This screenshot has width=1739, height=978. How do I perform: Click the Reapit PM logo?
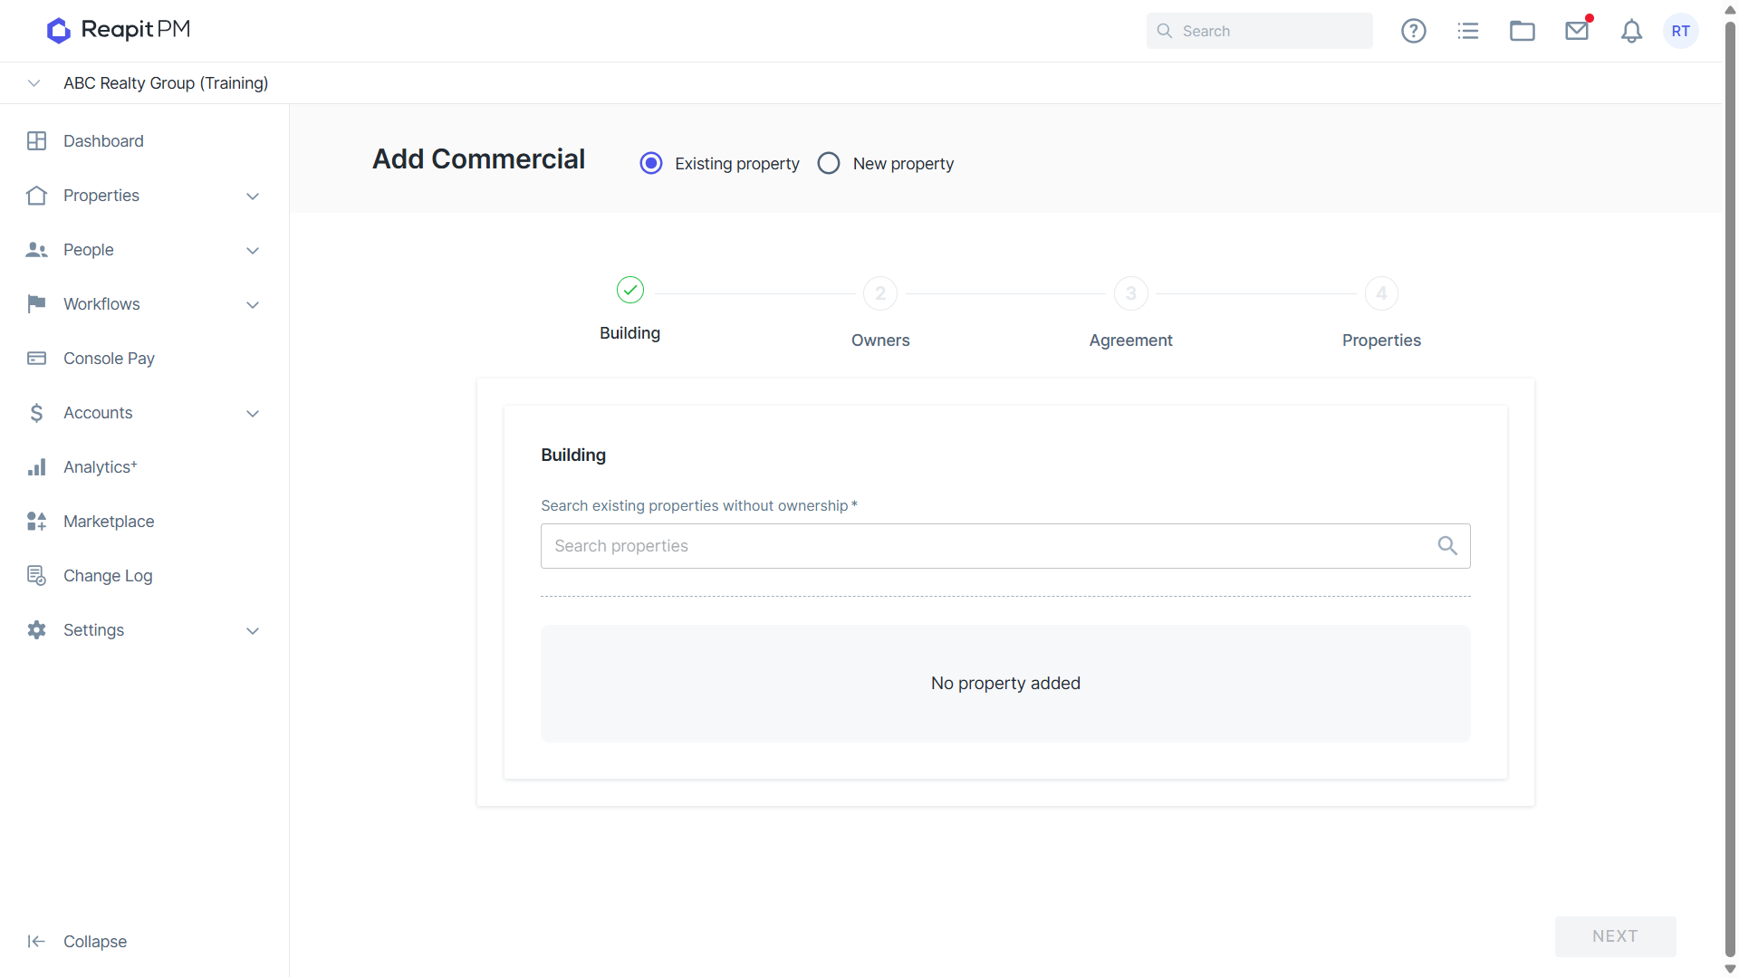[119, 30]
